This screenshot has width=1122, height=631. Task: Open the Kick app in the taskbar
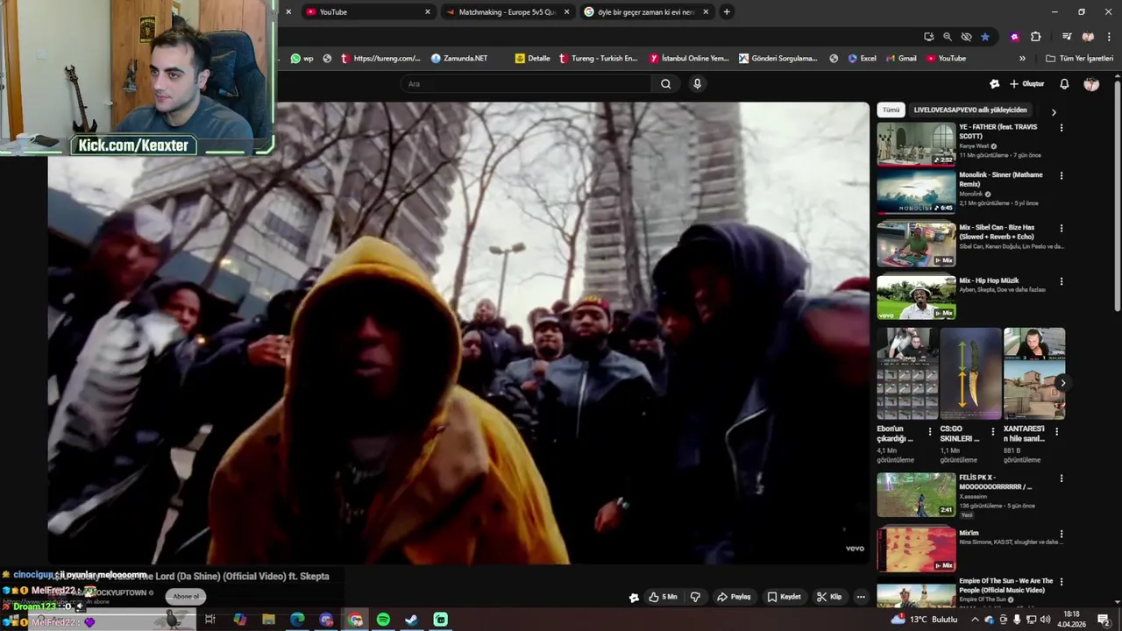tap(440, 620)
